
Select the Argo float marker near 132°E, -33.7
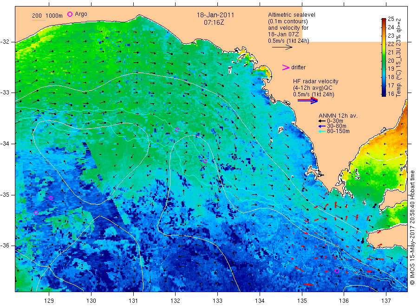coord(177,129)
